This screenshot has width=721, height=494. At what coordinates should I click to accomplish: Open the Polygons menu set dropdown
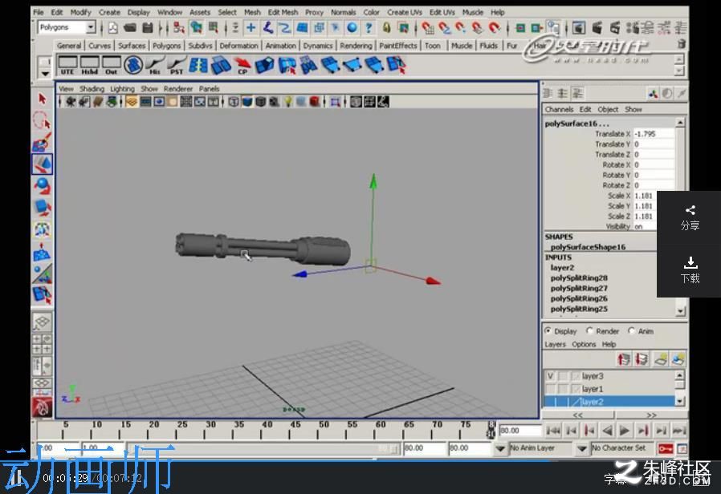point(91,27)
